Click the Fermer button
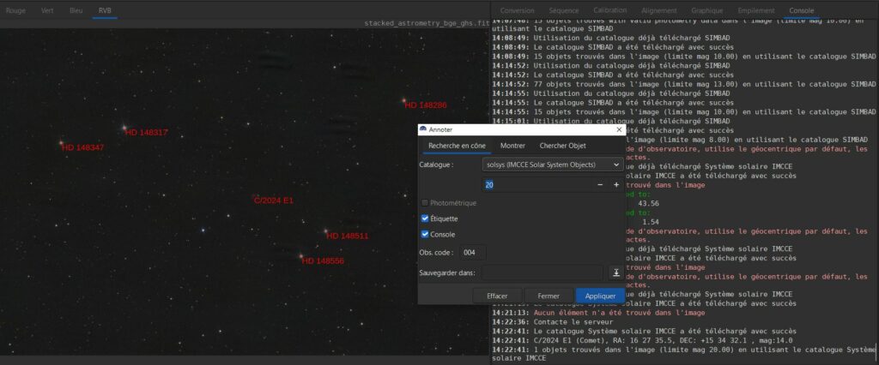This screenshot has height=365, width=879. [548, 296]
